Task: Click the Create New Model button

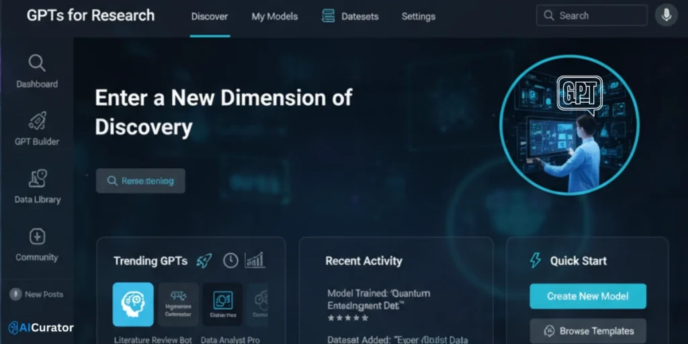Action: pyautogui.click(x=588, y=296)
